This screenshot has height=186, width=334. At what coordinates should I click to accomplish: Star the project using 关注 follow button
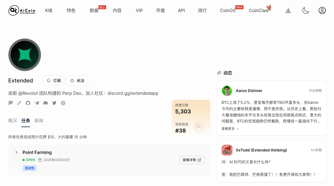pos(77,80)
